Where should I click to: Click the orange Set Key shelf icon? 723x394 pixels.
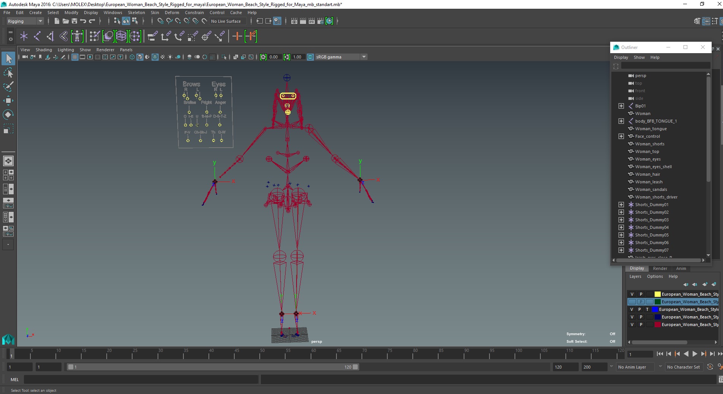(237, 36)
